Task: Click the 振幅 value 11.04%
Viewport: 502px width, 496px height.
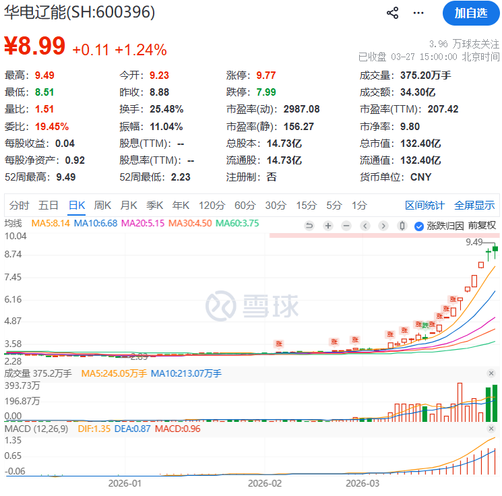Action: pyautogui.click(x=166, y=127)
